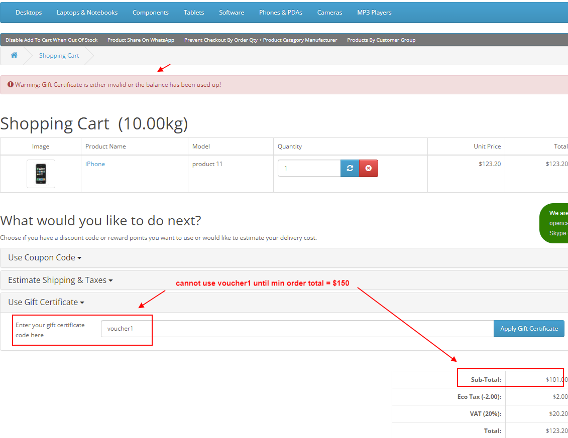Open Product Share On WhatsApp option
The height and width of the screenshot is (438, 568).
tap(141, 40)
